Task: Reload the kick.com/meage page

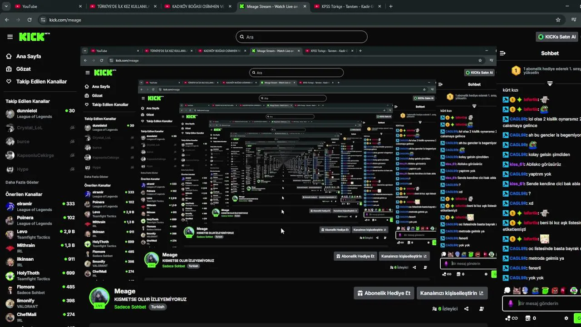Action: [30, 20]
